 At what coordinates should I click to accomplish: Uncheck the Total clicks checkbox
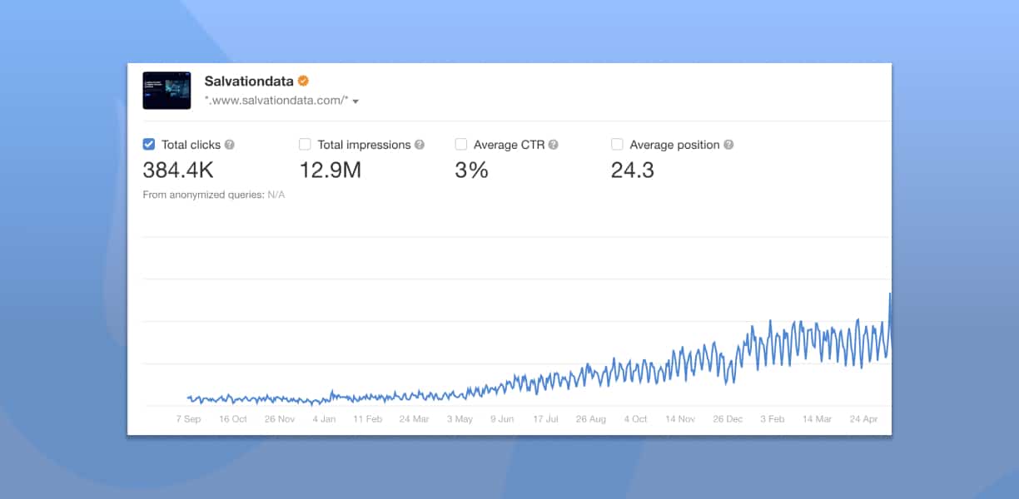[x=149, y=144]
